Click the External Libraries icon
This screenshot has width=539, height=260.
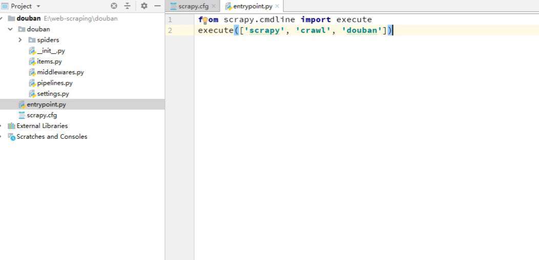pyautogui.click(x=11, y=126)
